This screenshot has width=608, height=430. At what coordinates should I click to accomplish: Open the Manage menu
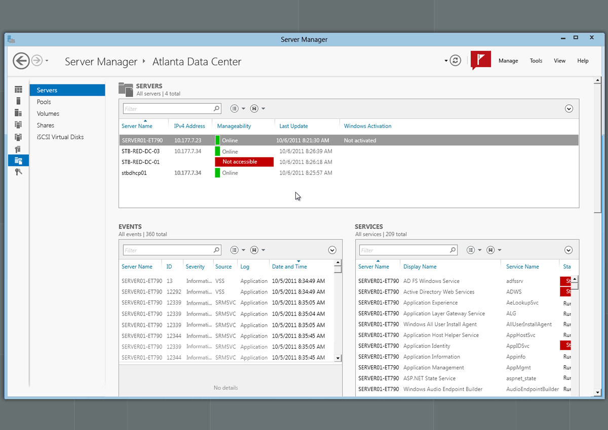point(508,61)
